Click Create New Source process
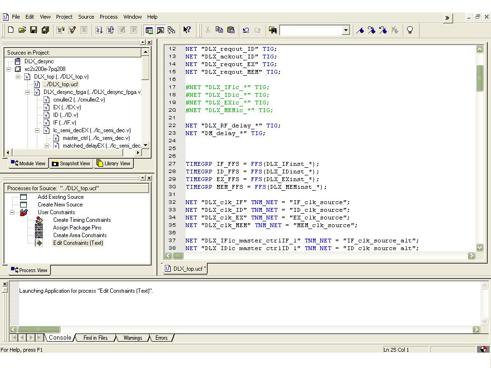The image size is (491, 368). pos(60,205)
